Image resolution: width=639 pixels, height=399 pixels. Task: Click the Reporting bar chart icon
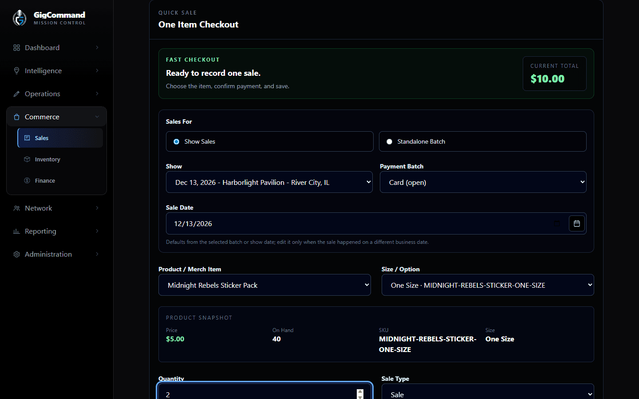pos(16,231)
